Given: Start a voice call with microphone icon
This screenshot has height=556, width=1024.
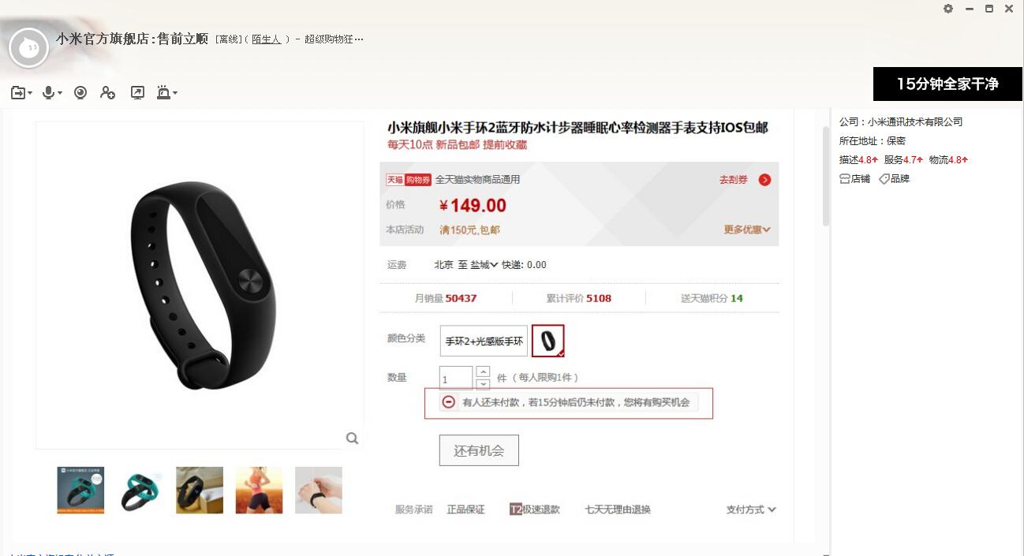Looking at the screenshot, I should (49, 93).
